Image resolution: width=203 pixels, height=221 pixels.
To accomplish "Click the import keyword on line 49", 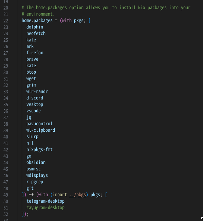I will [x=60, y=195].
